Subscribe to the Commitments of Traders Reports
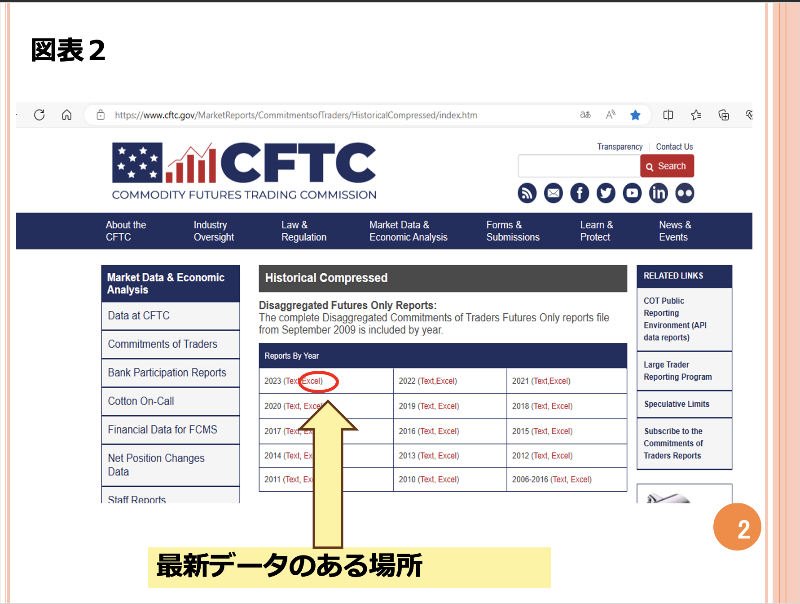The width and height of the screenshot is (800, 604). coord(673,444)
